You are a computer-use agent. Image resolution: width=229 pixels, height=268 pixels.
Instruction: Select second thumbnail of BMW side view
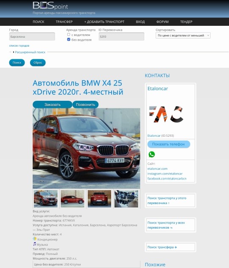(73, 199)
